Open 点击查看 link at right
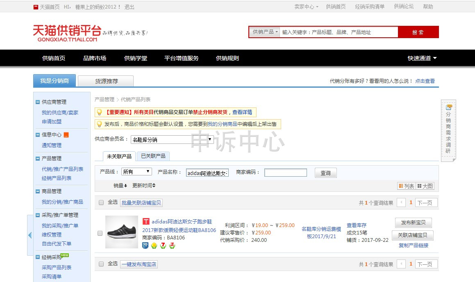The image size is (475, 282). pos(425,81)
